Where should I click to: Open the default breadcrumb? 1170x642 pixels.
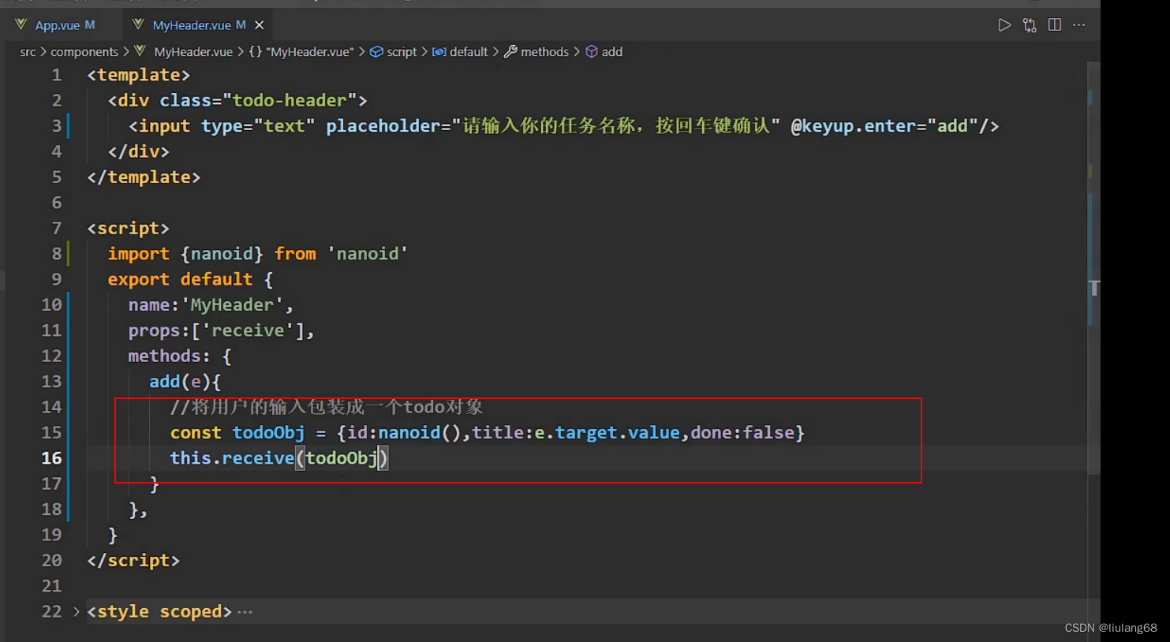460,52
